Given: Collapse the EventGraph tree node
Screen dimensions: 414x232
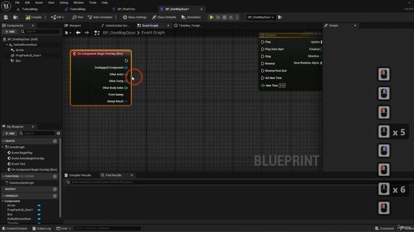Looking at the screenshot, I should click(3, 148).
